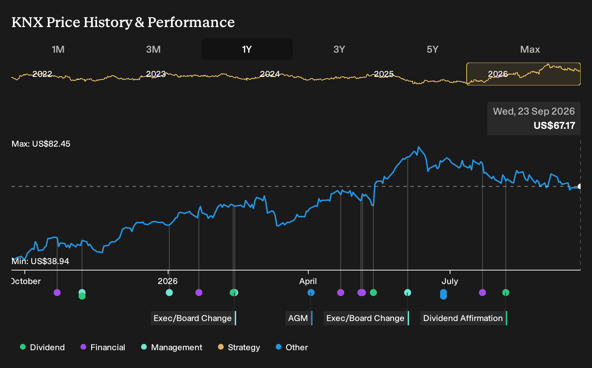Click teal Management marker between October and 2026
Screen dimensions: 592x368
point(82,292)
